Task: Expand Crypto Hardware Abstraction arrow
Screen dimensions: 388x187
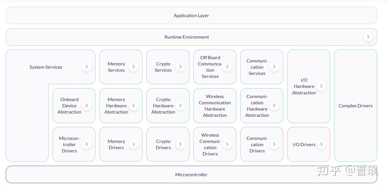Action: click(x=180, y=105)
